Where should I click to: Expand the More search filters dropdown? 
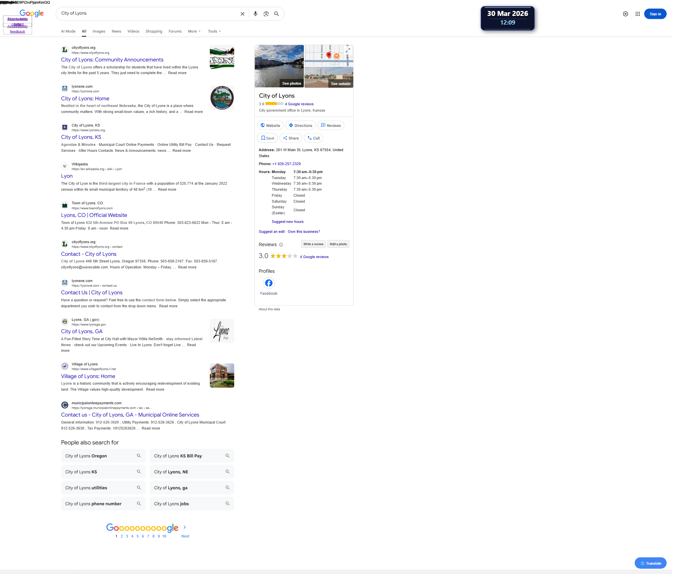point(194,31)
